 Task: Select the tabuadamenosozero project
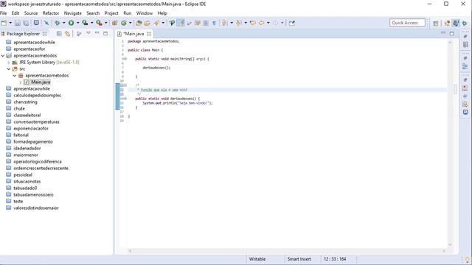click(x=33, y=194)
